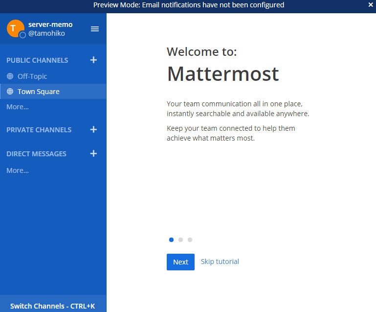Click the globe icon beside Off-Topic
The height and width of the screenshot is (312, 376).
(10, 76)
